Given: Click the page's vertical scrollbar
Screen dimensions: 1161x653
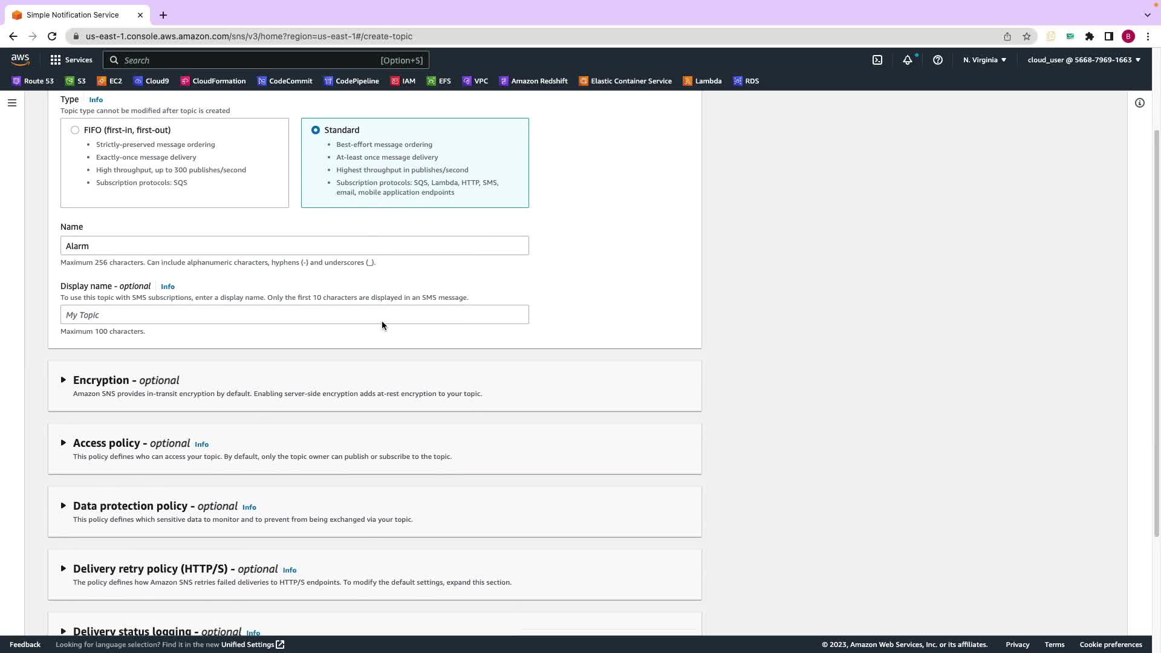Looking at the screenshot, I should click(1156, 333).
